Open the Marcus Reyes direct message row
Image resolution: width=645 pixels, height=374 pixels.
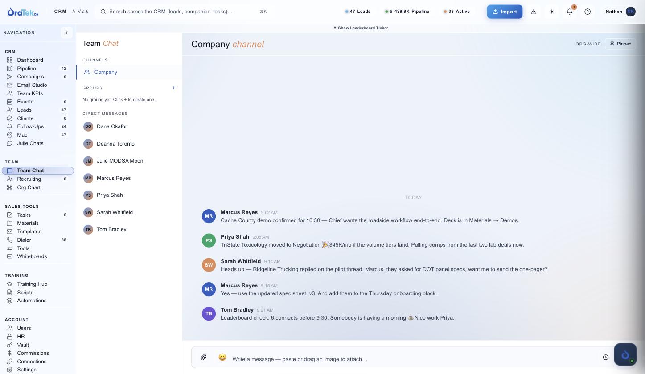tap(129, 178)
